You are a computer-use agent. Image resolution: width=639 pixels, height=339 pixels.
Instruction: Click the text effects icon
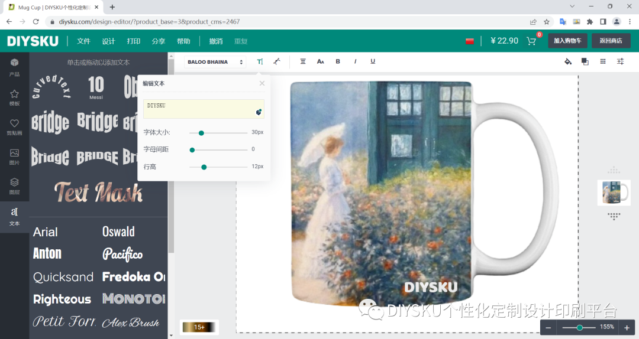(x=277, y=61)
